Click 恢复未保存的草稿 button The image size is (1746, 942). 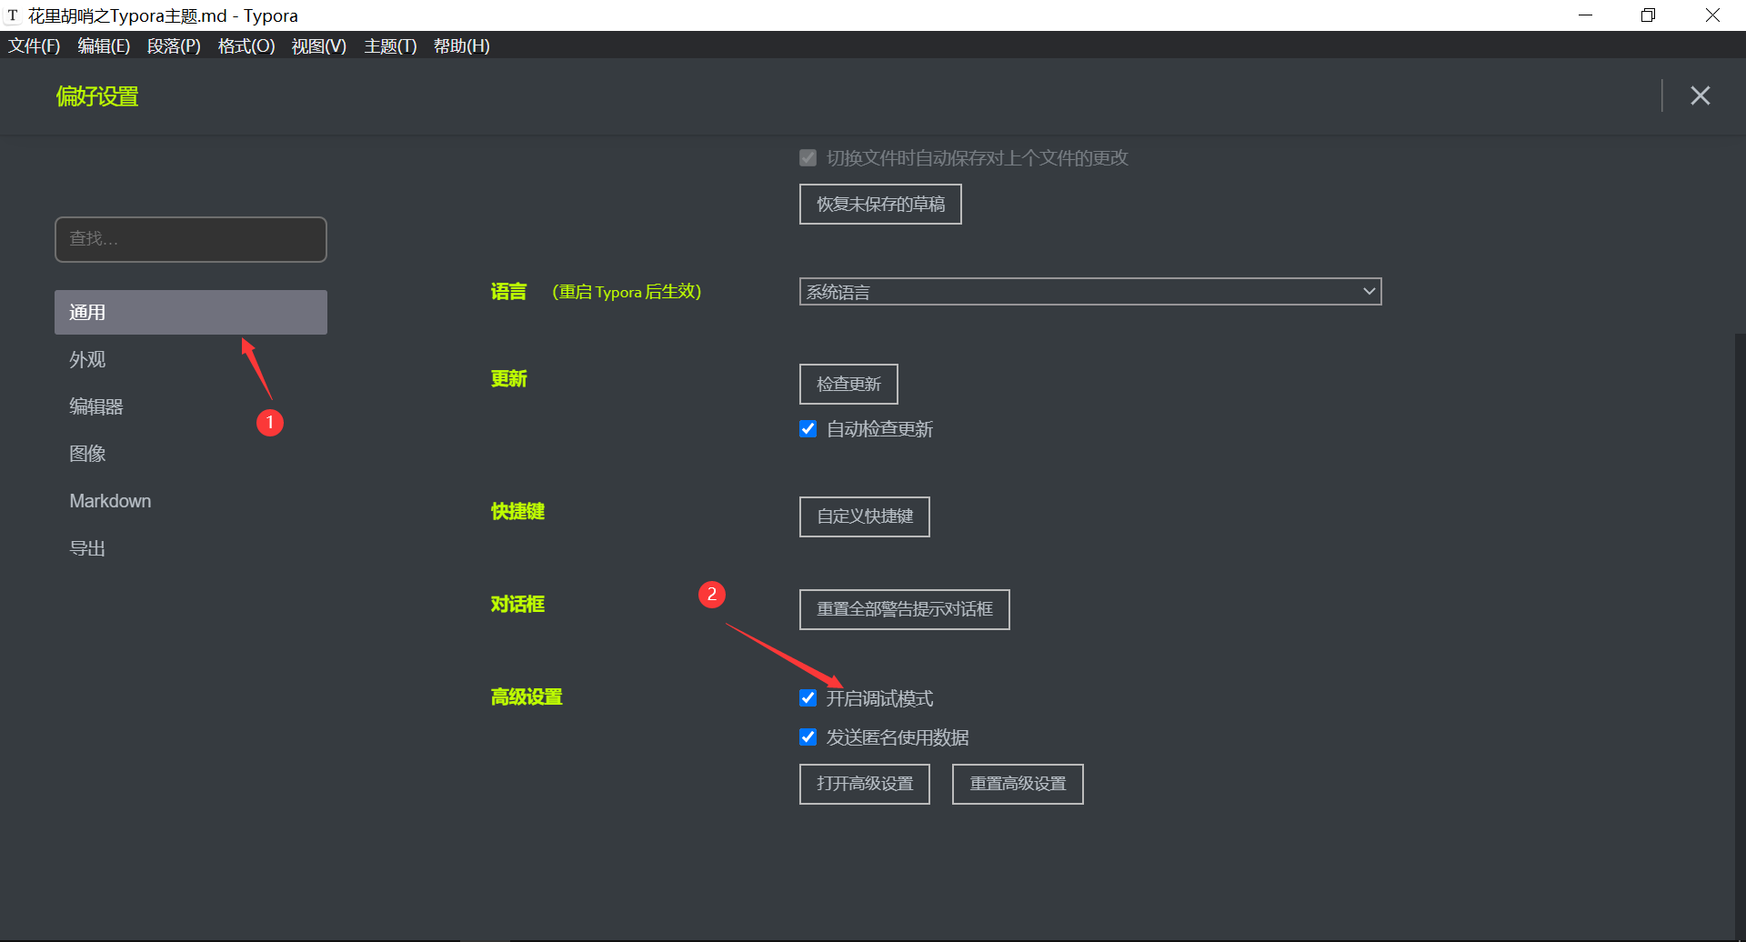pyautogui.click(x=880, y=204)
